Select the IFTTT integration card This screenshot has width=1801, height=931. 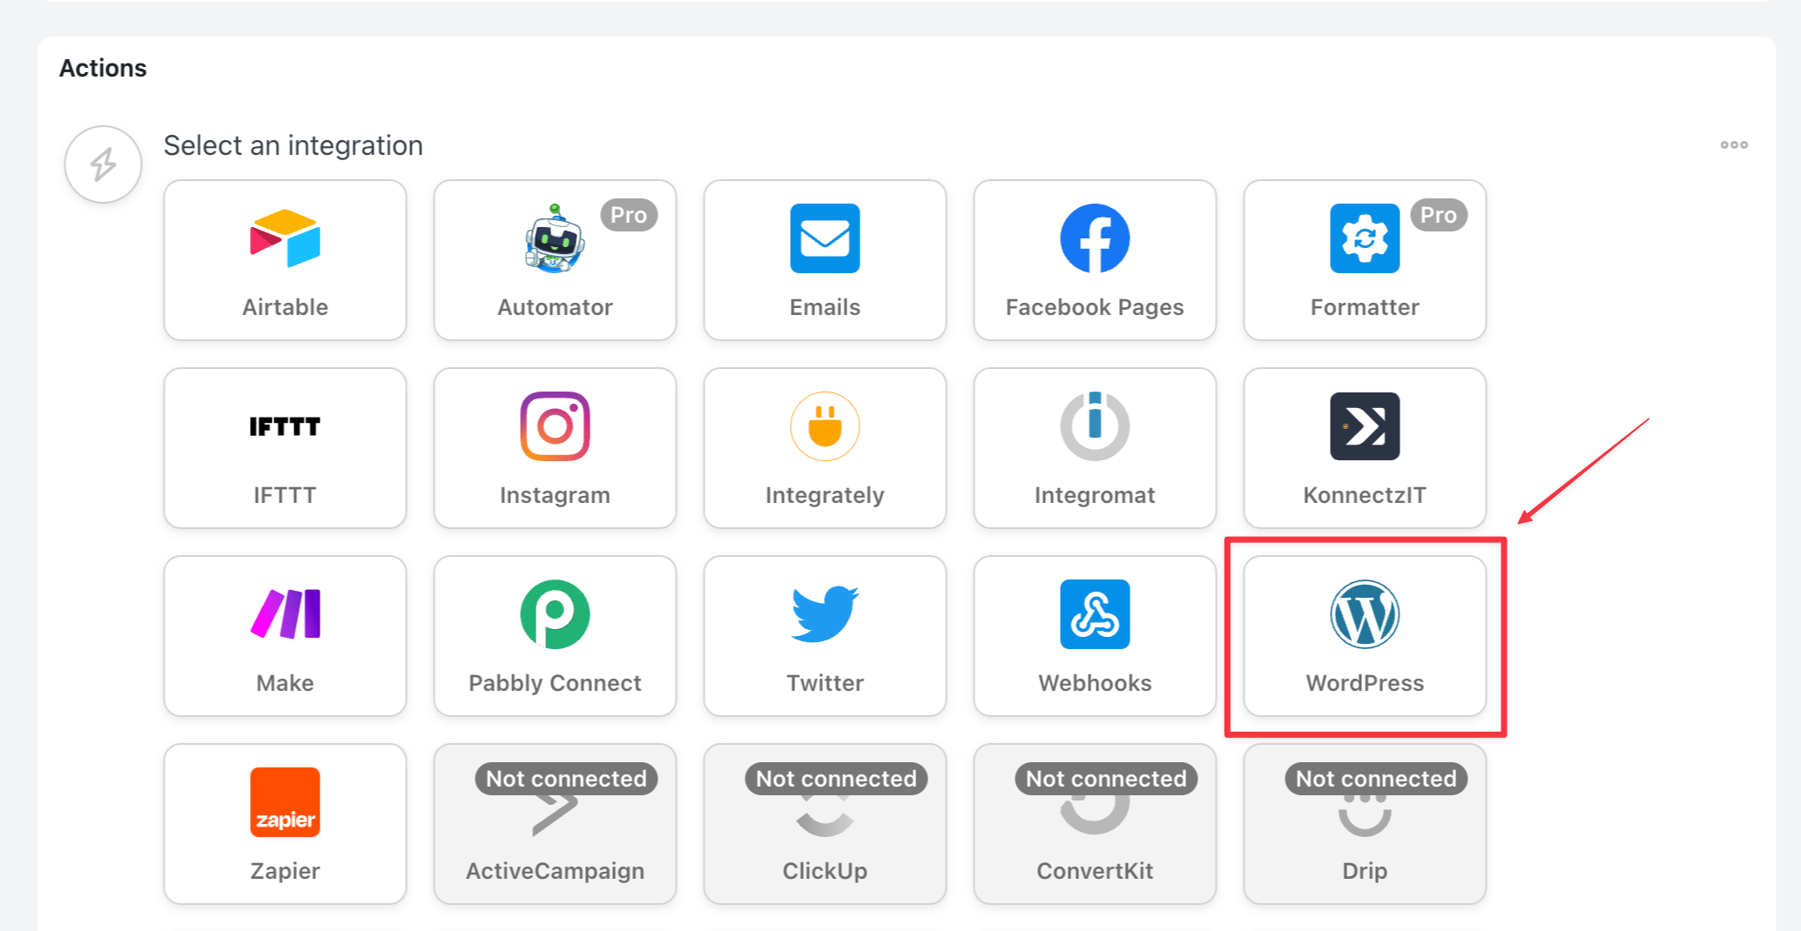coord(285,448)
